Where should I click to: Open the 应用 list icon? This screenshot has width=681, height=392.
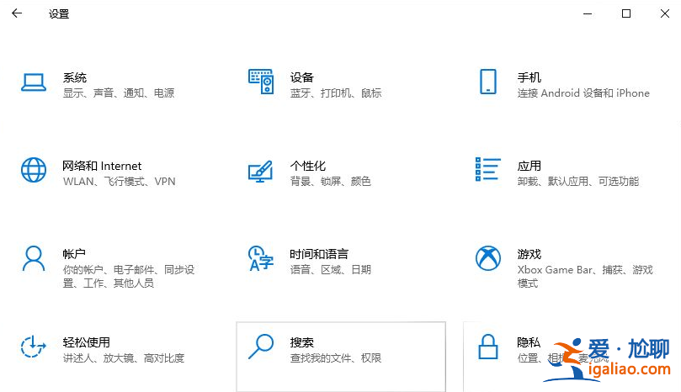pyautogui.click(x=488, y=169)
